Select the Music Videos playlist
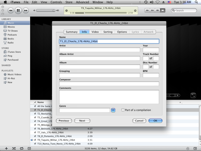The width and height of the screenshot is (201, 151). 15,74
